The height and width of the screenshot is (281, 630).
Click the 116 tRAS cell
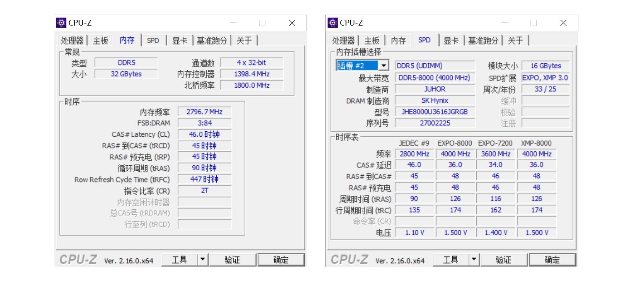496,199
